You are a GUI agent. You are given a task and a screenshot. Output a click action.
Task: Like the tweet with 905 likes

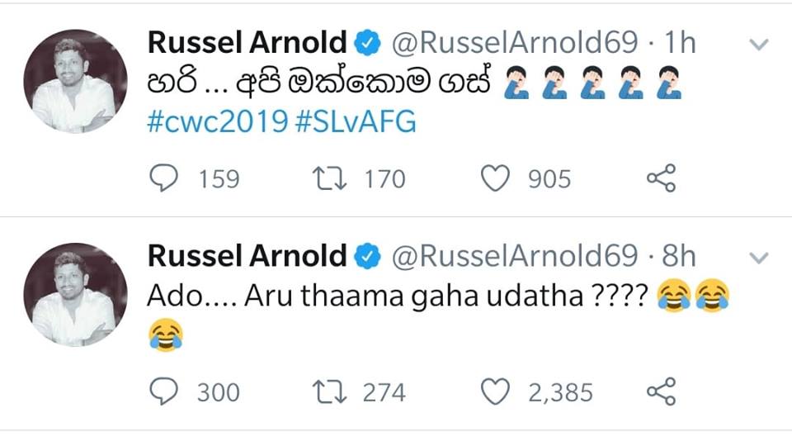(495, 178)
